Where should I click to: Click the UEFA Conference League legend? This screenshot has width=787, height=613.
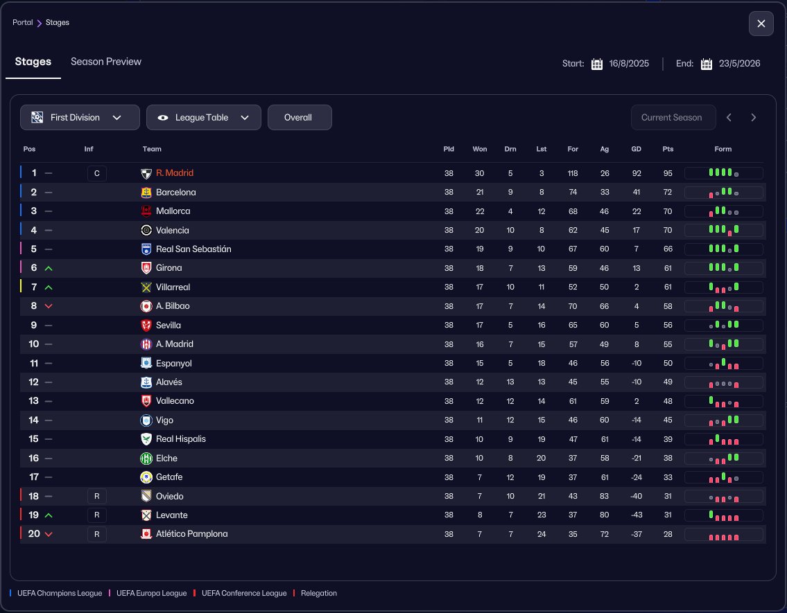tap(244, 594)
